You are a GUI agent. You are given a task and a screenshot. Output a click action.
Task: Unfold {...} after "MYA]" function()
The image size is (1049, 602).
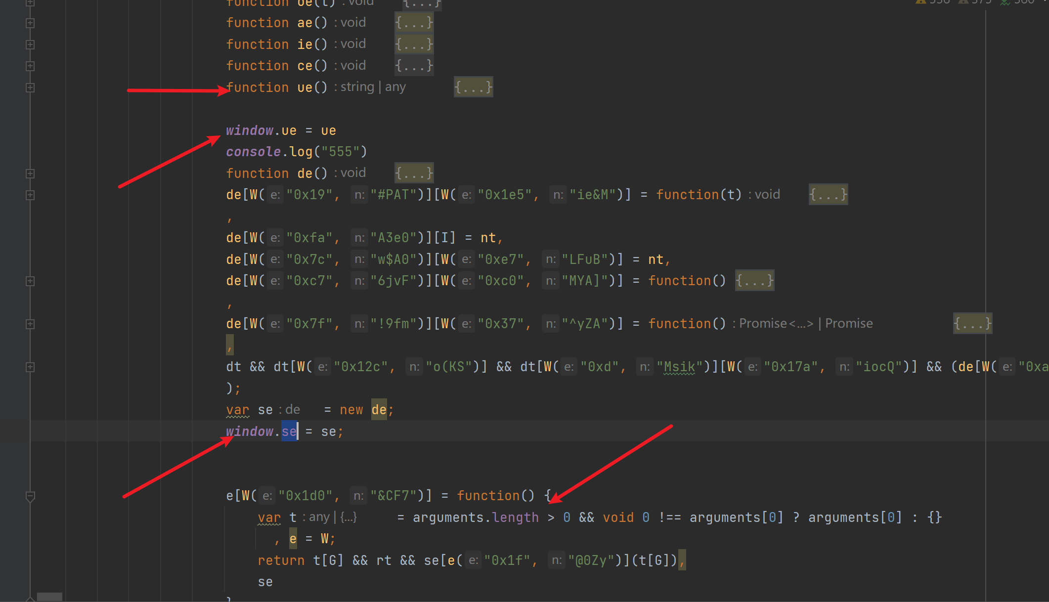[754, 281]
